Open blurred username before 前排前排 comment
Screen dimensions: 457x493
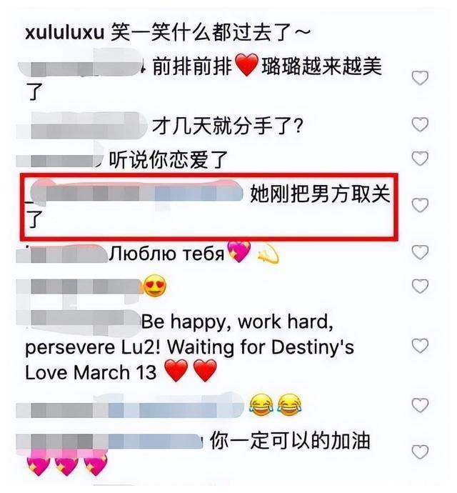[x=81, y=66]
